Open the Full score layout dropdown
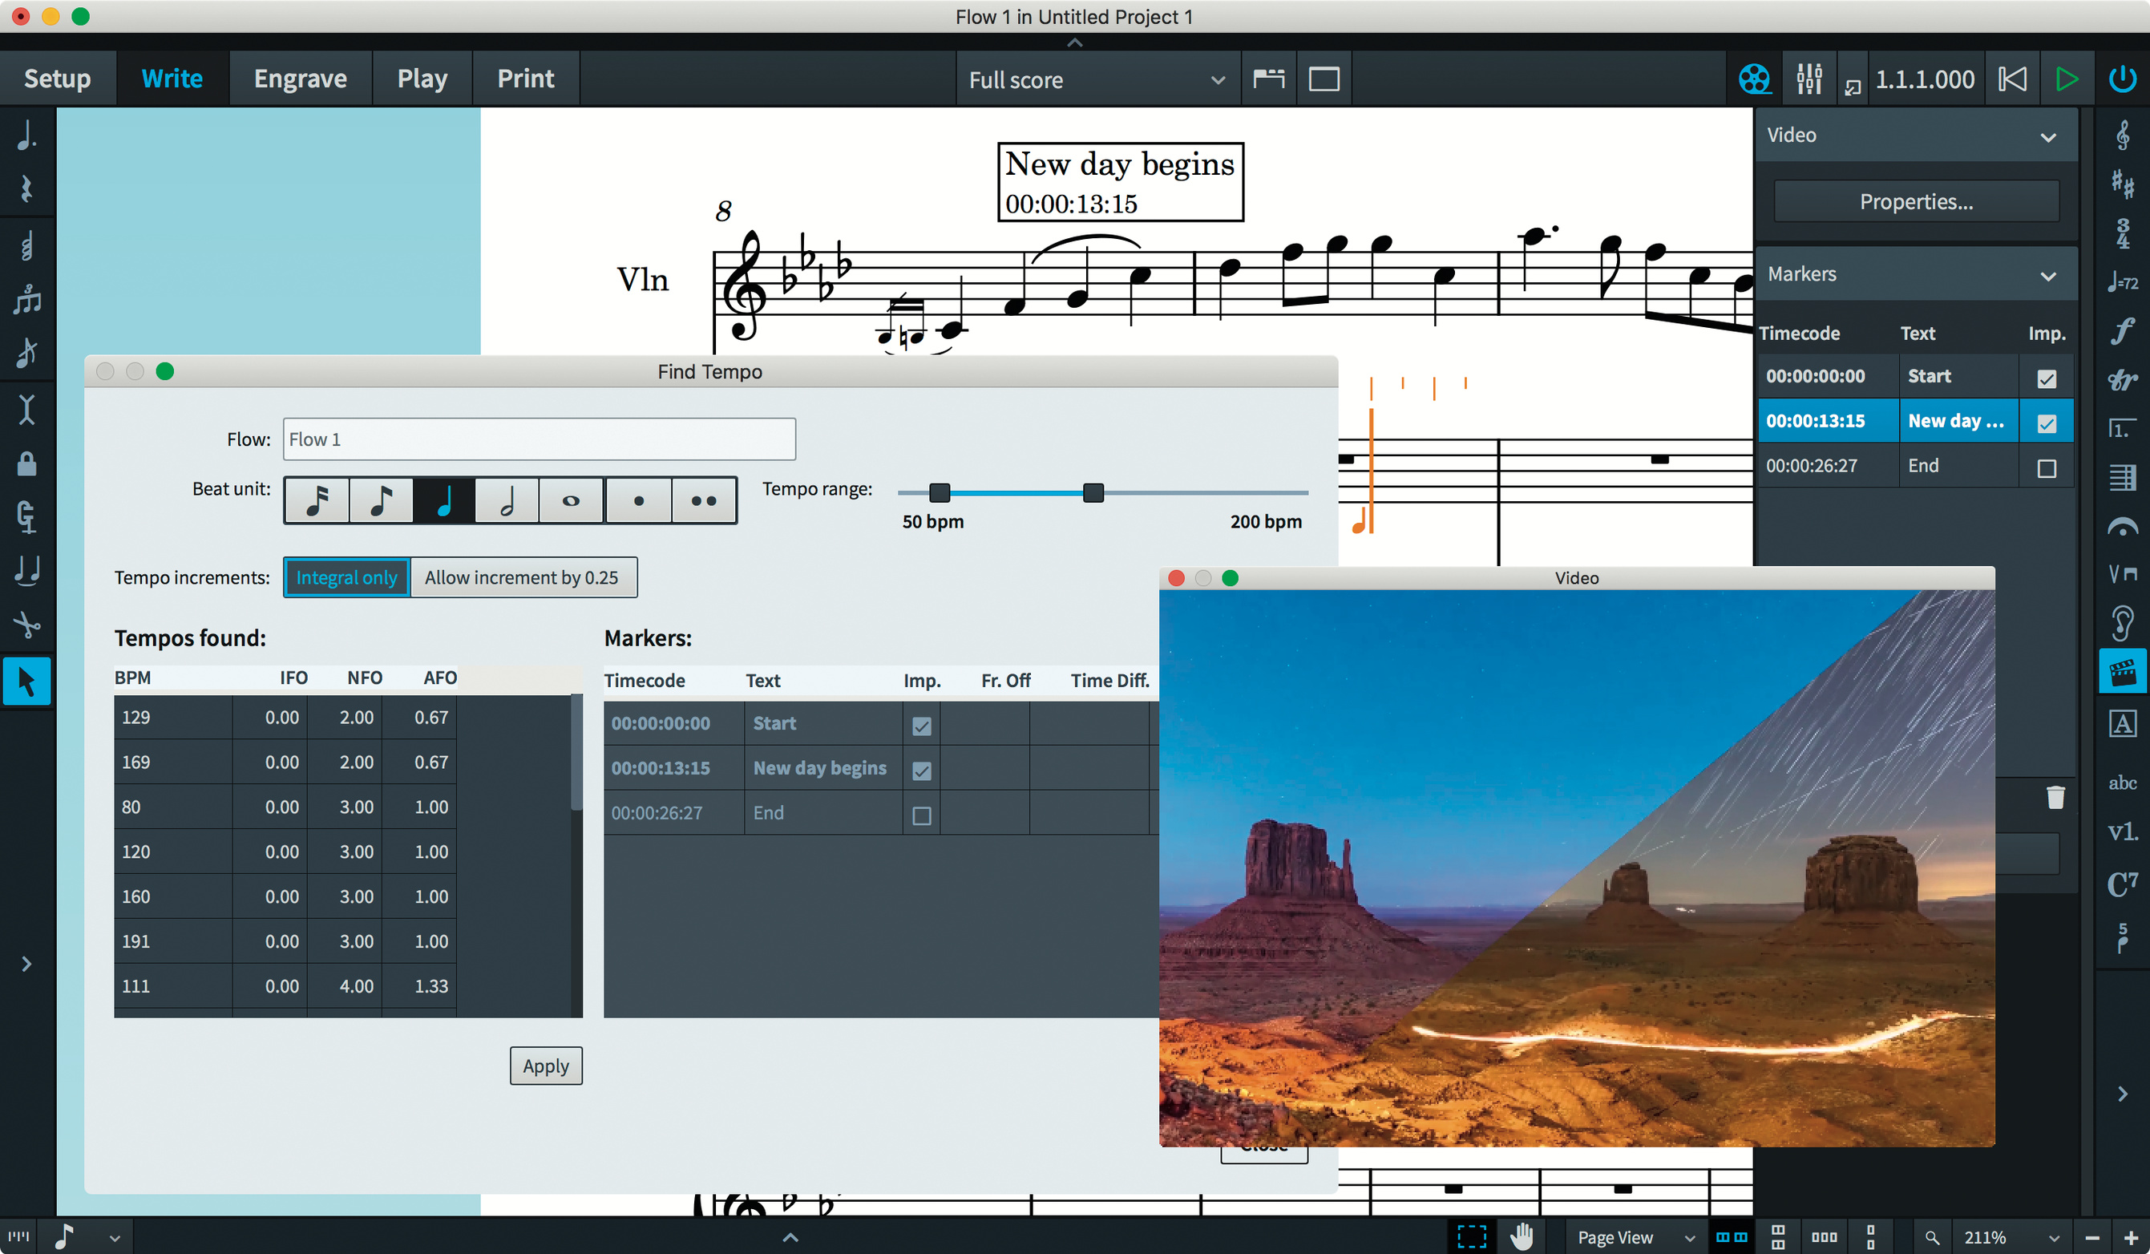The height and width of the screenshot is (1254, 2150). pyautogui.click(x=1097, y=79)
